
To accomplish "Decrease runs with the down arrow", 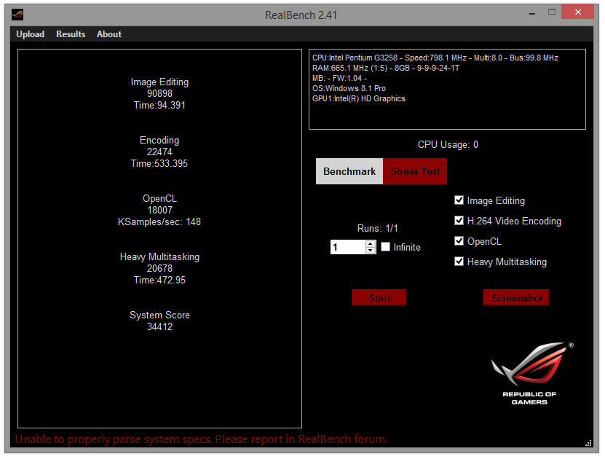I will (371, 250).
